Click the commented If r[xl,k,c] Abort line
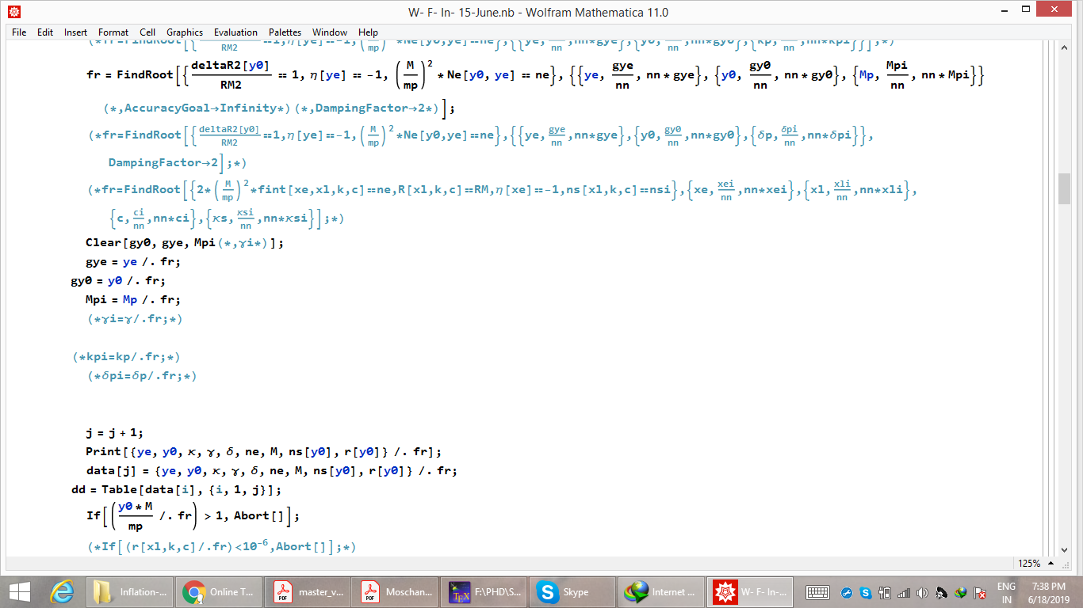1083x608 pixels. pyautogui.click(x=221, y=546)
